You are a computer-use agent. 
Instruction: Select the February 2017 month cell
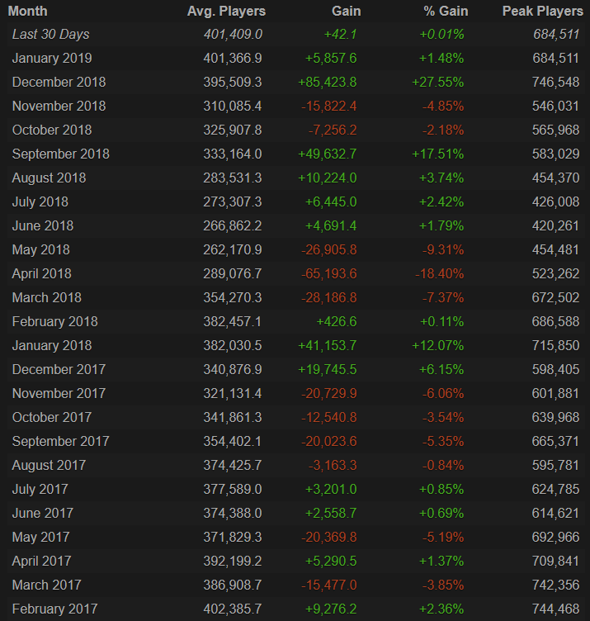click(x=55, y=609)
